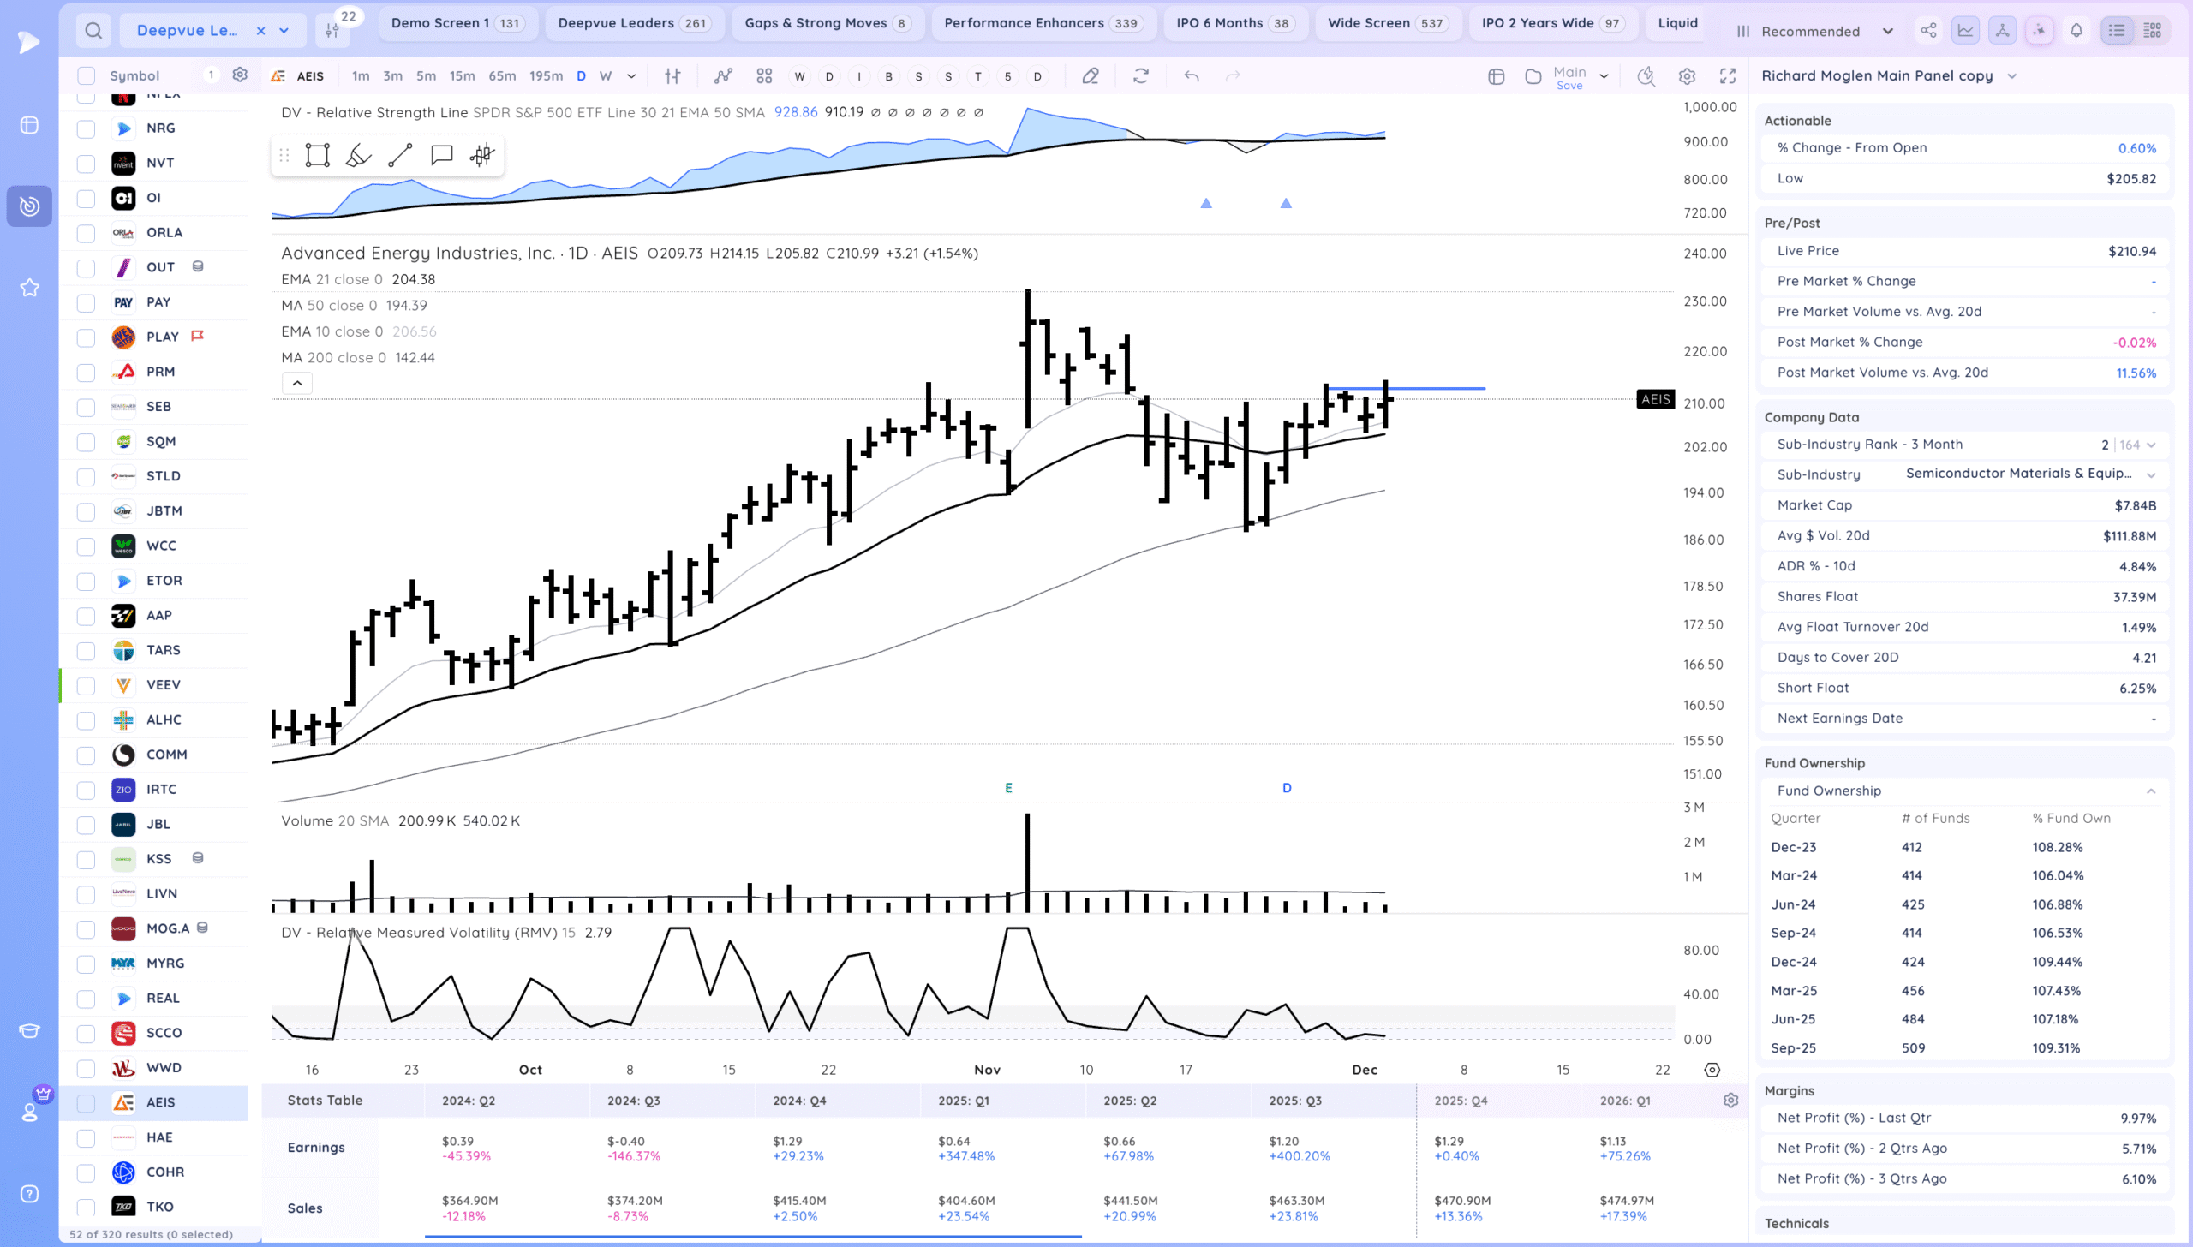Open the text callout annotation tool
The image size is (2193, 1247).
441,155
